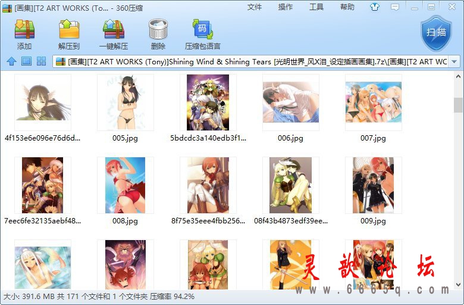
Task: Click the file name 007.jpg
Action: (373, 138)
